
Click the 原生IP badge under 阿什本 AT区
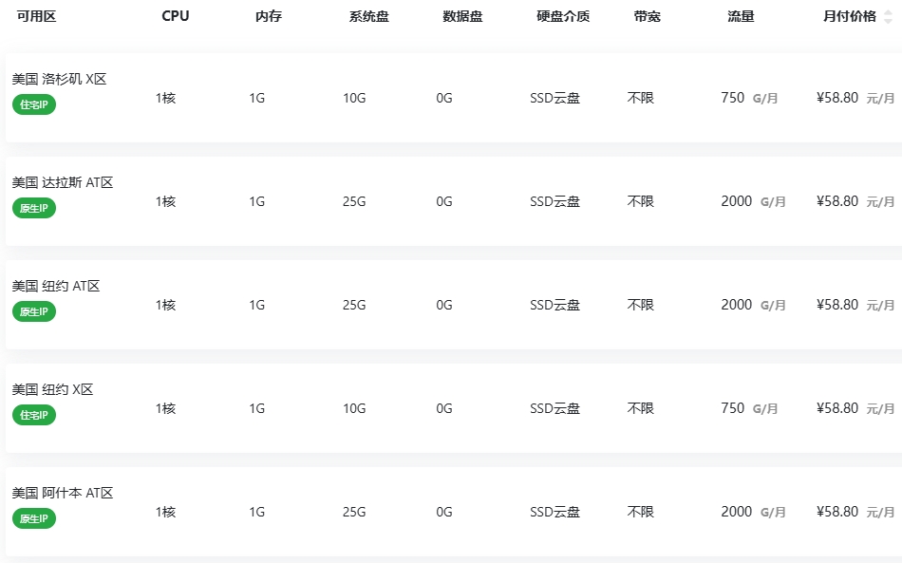point(34,518)
